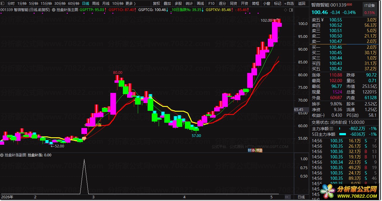Click the 财 tag icon on the chart

tap(250, 150)
